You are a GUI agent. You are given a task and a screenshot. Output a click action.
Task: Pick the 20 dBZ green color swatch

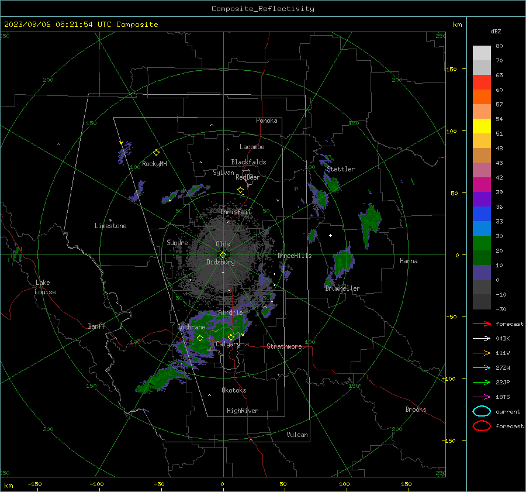click(x=482, y=243)
